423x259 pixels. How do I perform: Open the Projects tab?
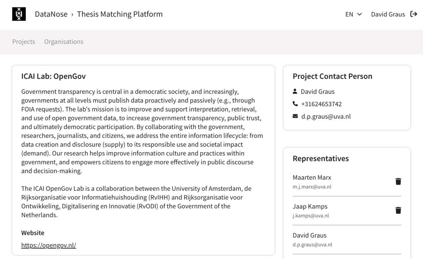point(24,42)
